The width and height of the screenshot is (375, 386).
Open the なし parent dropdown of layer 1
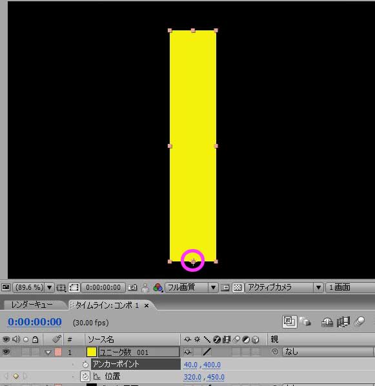click(x=328, y=352)
